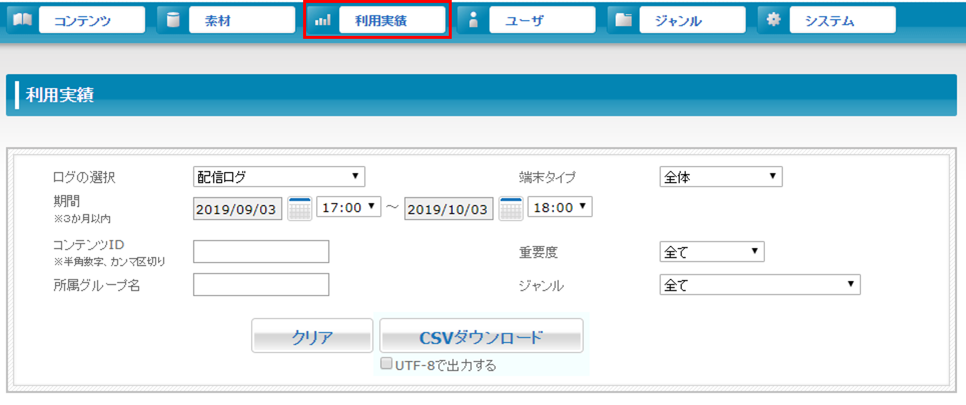This screenshot has height=405, width=966.
Task: Click the 所属グループ名 text field
Action: pos(261,285)
